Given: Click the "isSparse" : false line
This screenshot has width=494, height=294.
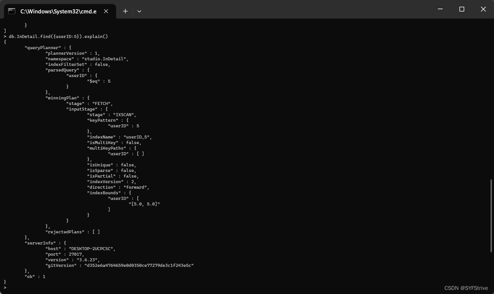Looking at the screenshot, I should pyautogui.click(x=112, y=170).
